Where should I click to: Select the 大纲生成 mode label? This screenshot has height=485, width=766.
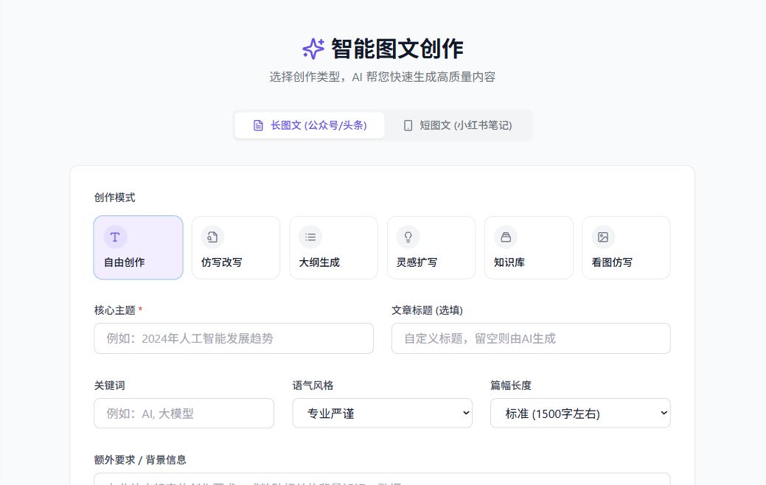(319, 262)
